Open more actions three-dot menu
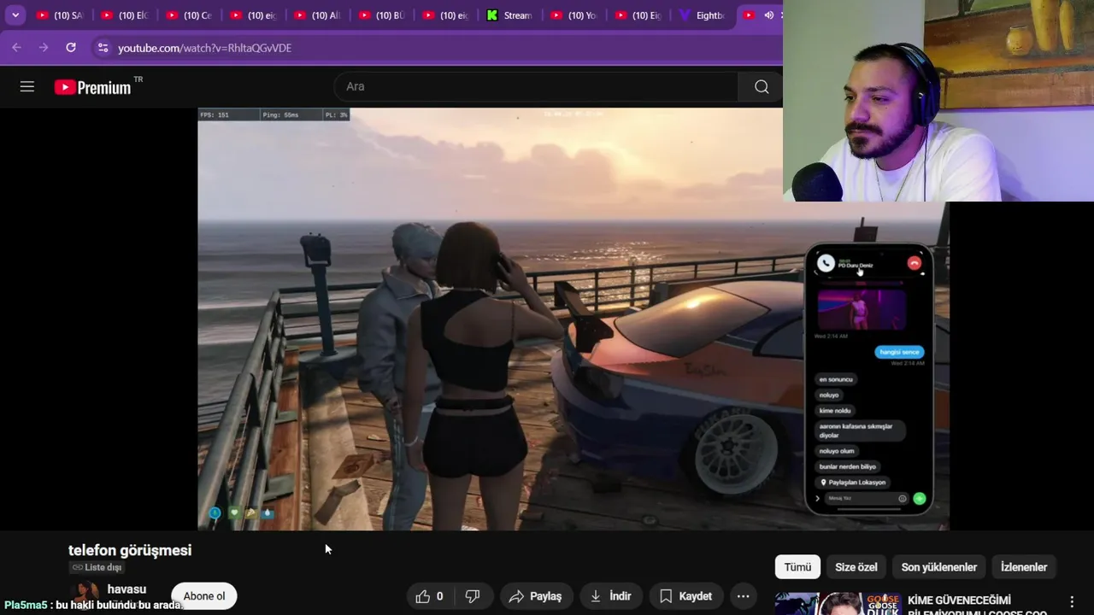Image resolution: width=1094 pixels, height=615 pixels. pos(744,596)
